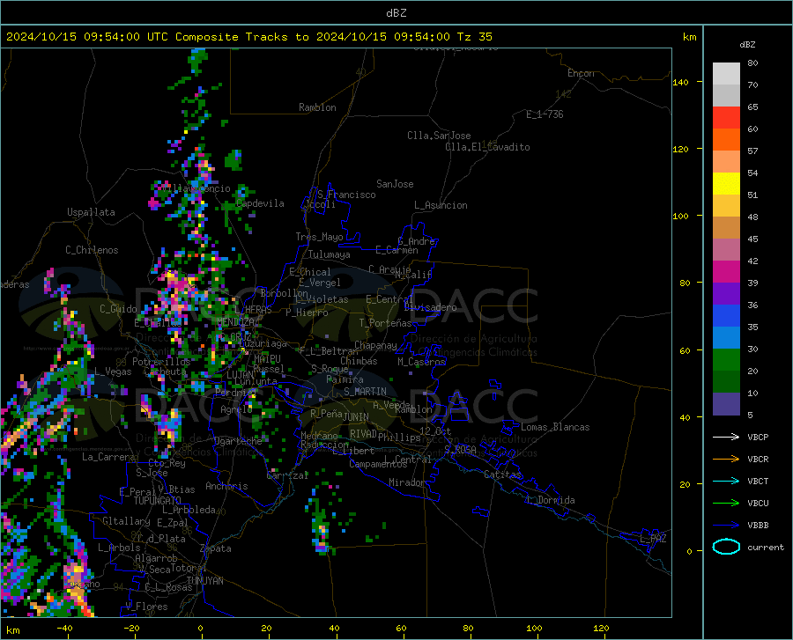Image resolution: width=793 pixels, height=640 pixels.
Task: Click the -20 label on the bottom axis
Action: click(131, 629)
